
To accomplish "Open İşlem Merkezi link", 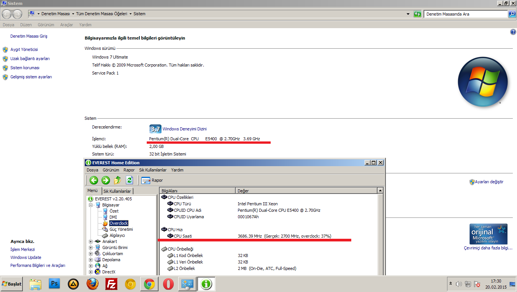I will [x=22, y=249].
